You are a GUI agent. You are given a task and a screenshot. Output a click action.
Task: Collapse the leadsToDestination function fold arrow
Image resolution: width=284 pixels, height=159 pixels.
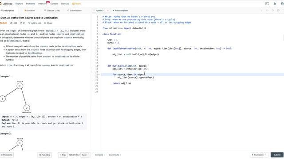click(99, 49)
